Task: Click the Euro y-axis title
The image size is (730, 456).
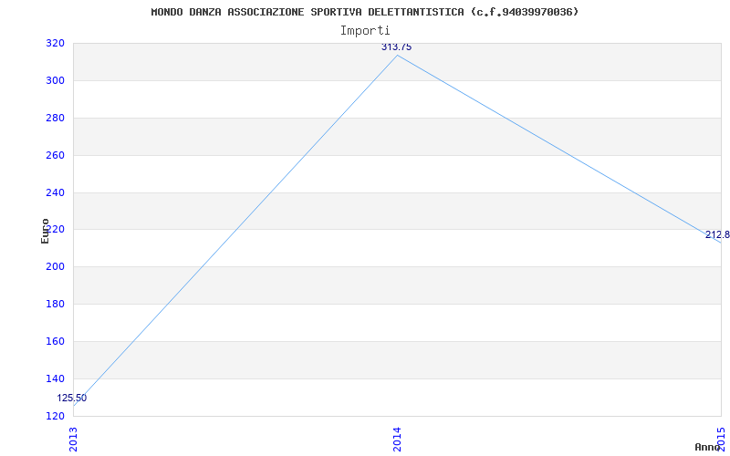Action: 45,232
